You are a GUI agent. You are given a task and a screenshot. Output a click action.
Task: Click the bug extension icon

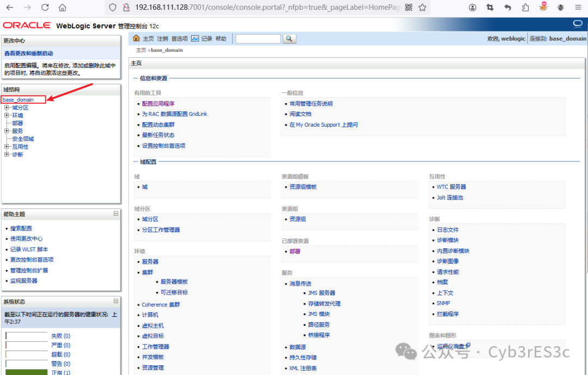[561, 8]
